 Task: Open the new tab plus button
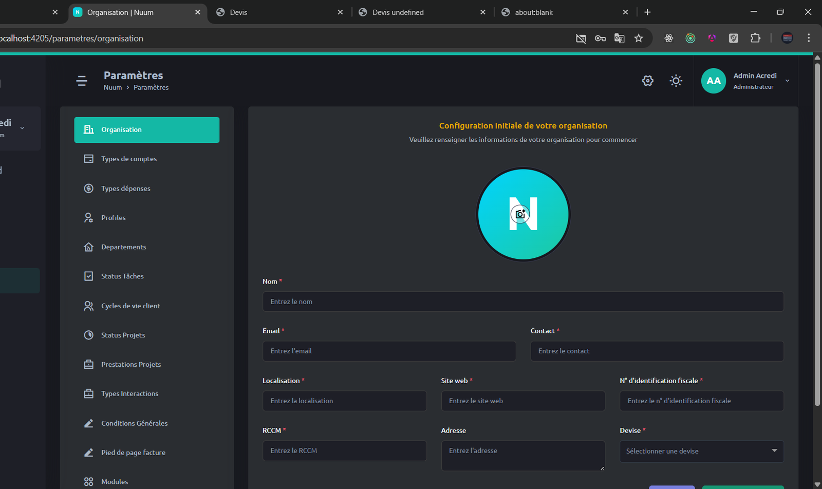(647, 12)
